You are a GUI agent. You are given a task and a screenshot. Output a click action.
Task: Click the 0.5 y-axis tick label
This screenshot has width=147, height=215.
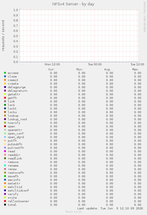[x=16, y=36]
